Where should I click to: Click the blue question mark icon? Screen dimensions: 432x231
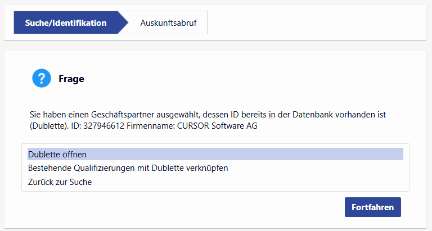[x=42, y=79]
